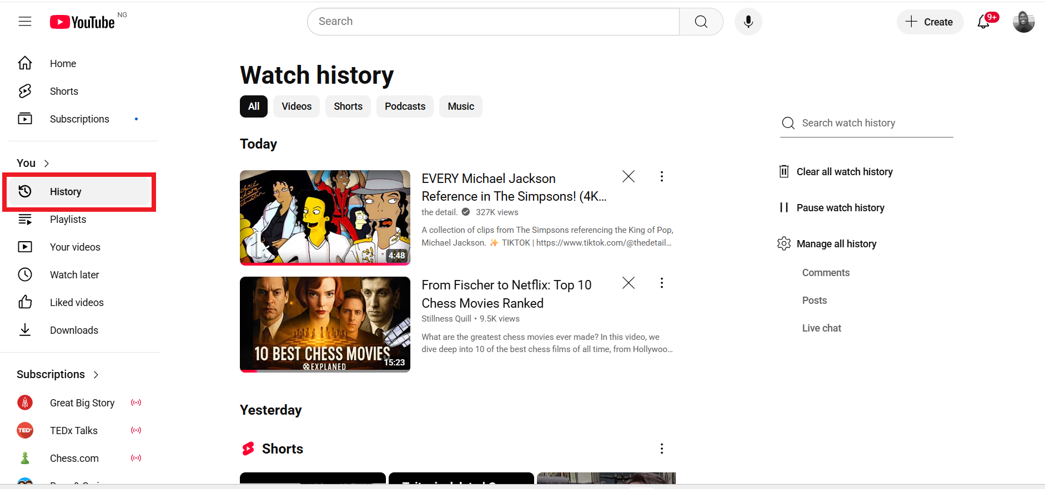The height and width of the screenshot is (489, 1045).
Task: Open the detail. channel link
Action: pyautogui.click(x=439, y=212)
